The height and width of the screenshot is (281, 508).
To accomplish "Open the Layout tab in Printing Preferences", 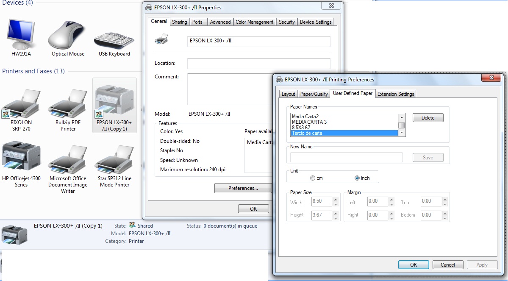I will click(288, 94).
